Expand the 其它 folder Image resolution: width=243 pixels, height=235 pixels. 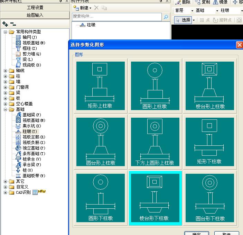[x=5, y=181]
